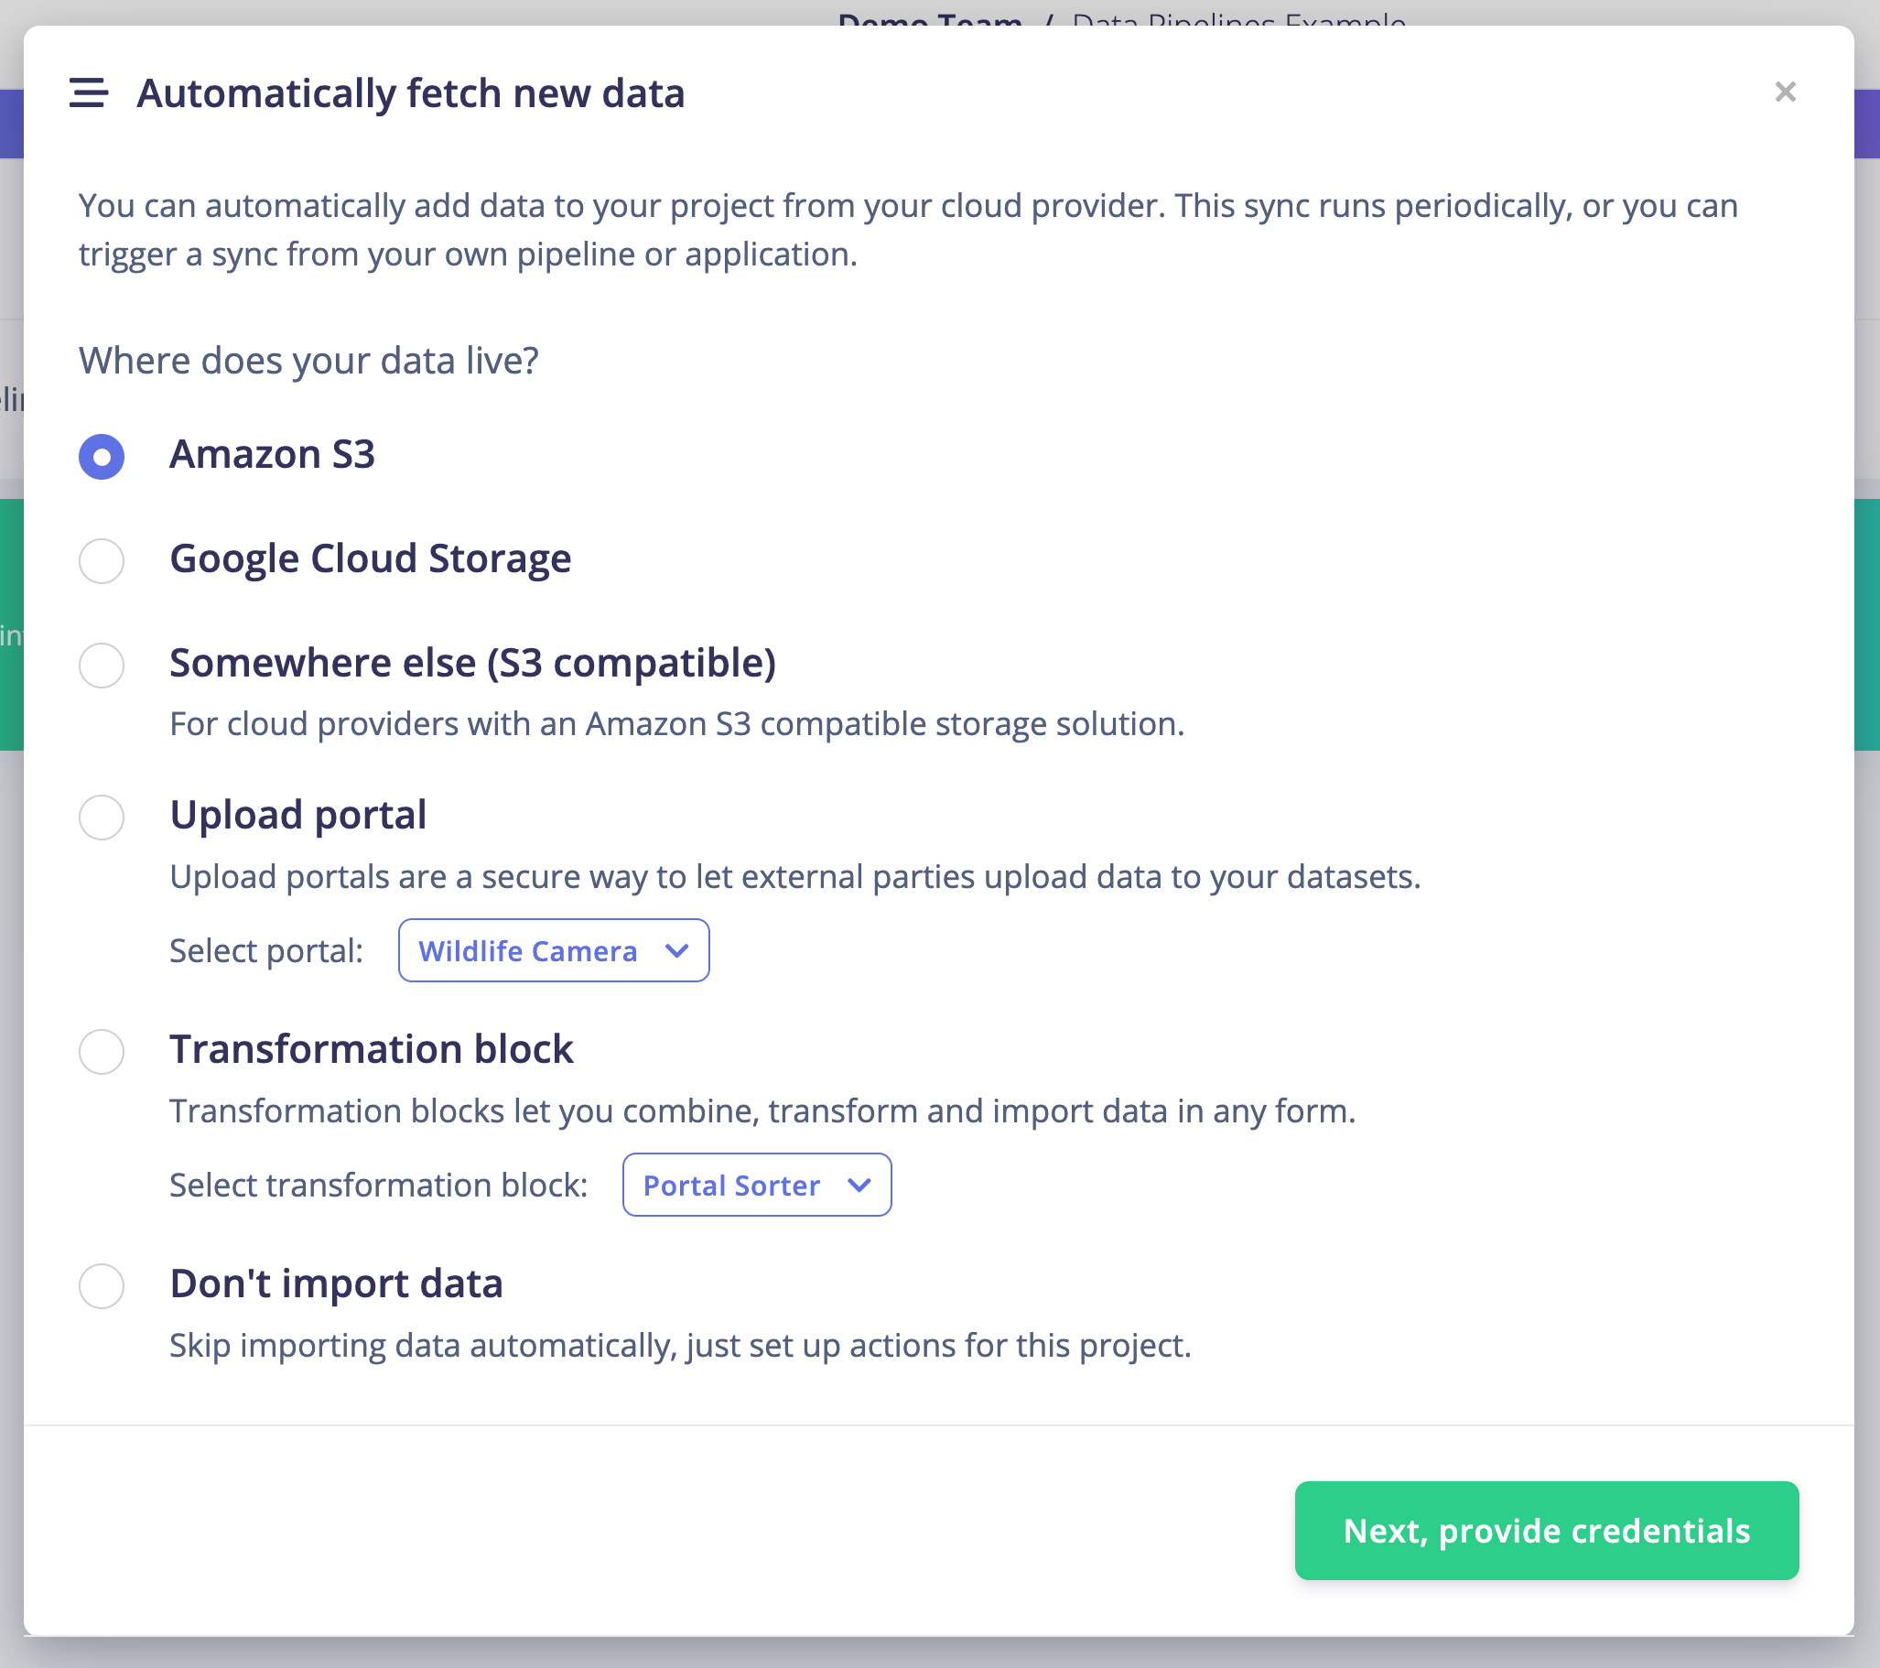
Task: Click the Transformation block heading label
Action: (x=372, y=1049)
